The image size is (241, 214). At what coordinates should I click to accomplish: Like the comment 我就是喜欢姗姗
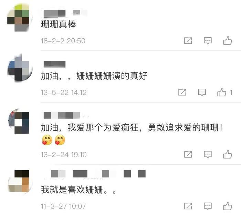click(x=228, y=206)
